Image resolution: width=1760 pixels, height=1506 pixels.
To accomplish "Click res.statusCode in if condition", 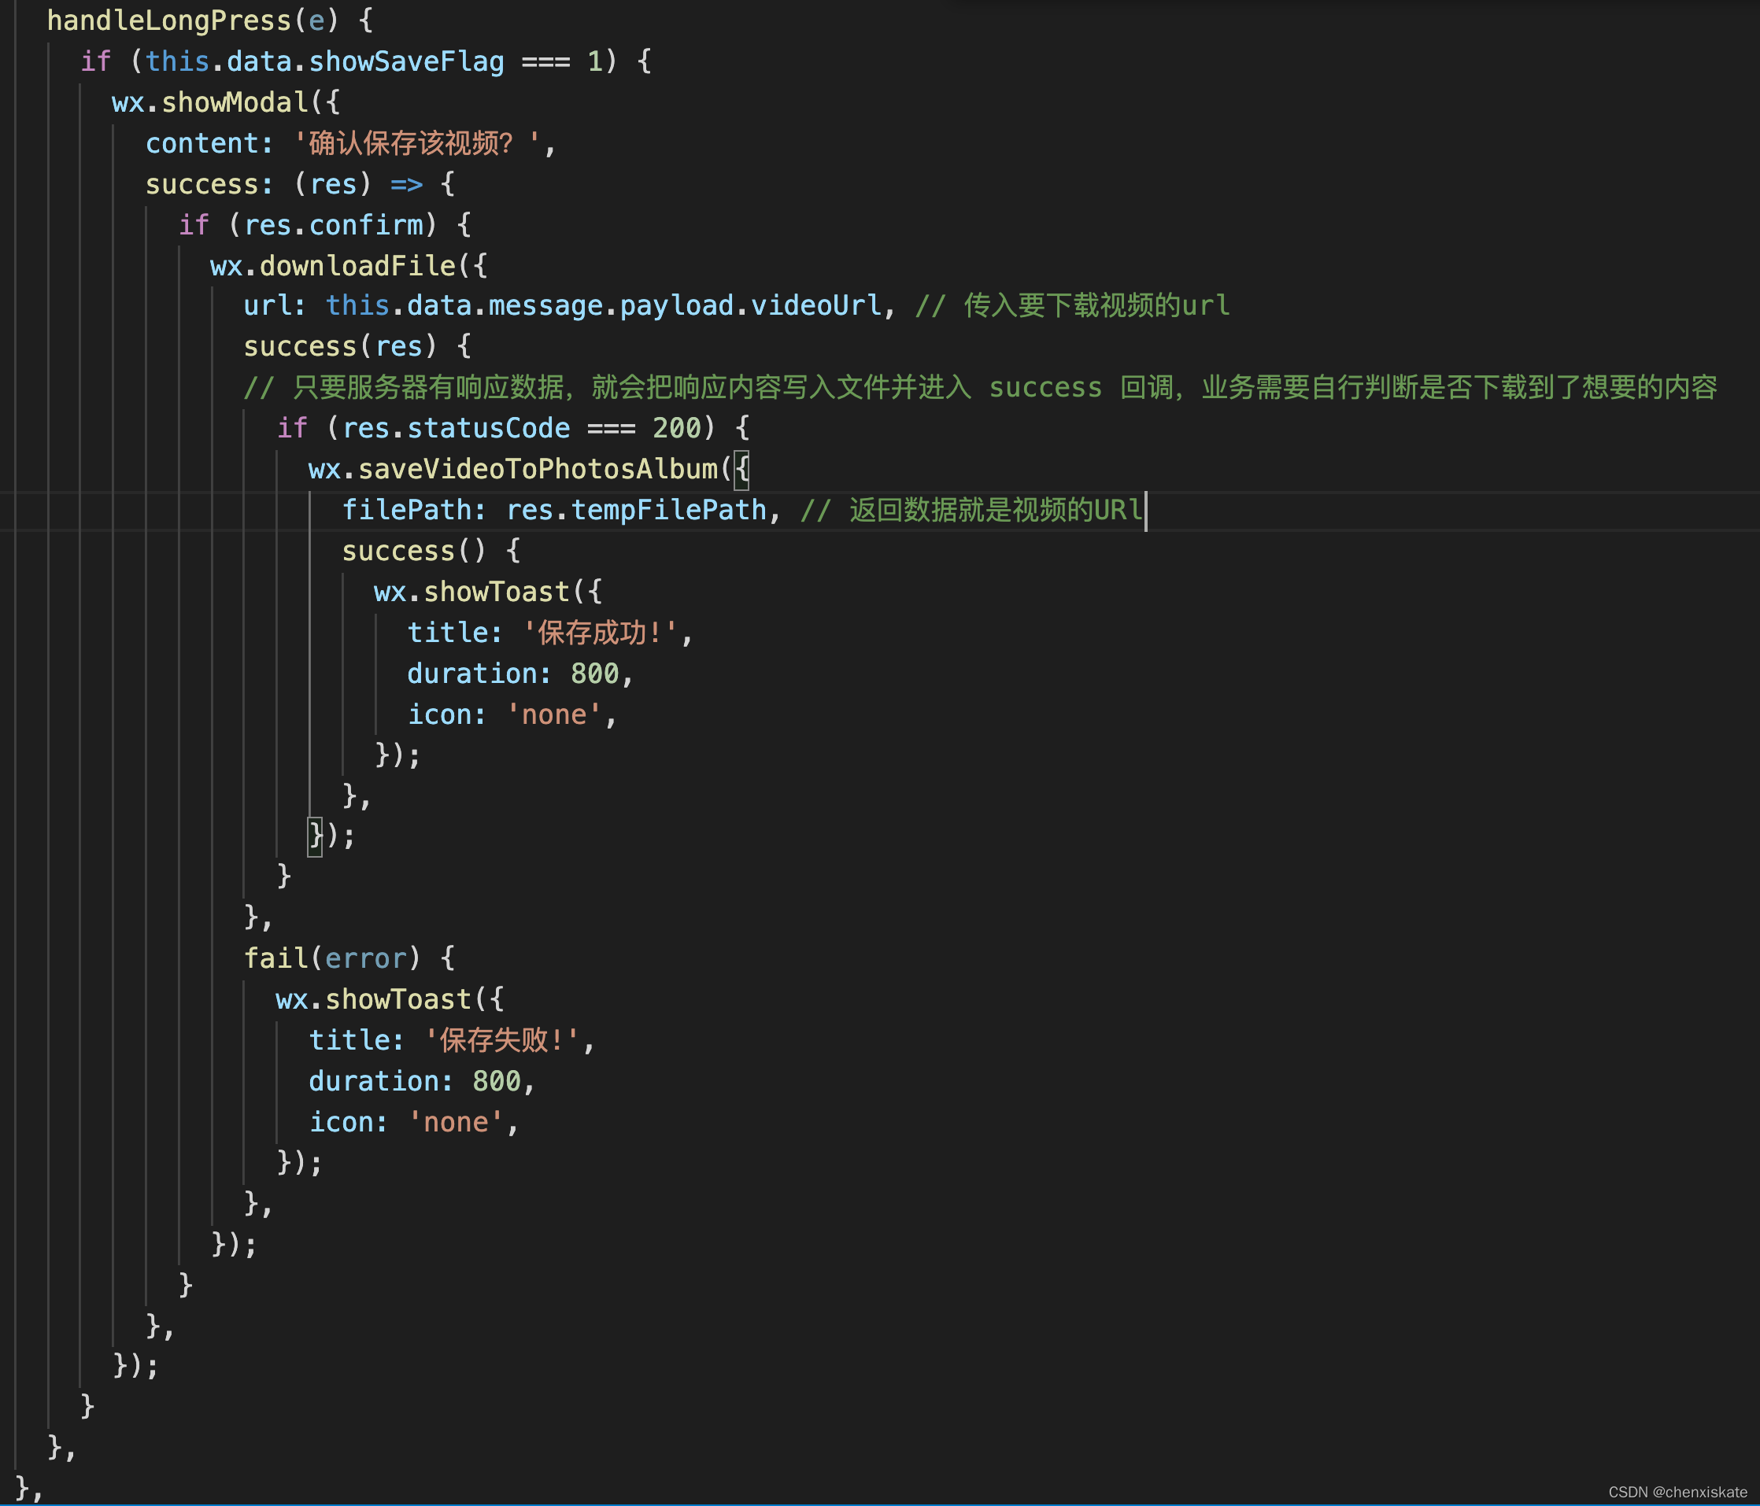I will 457,428.
